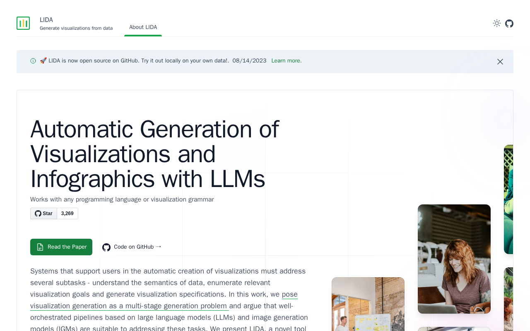Click the partially visible green photo at right
The image size is (530, 331).
click(x=508, y=199)
